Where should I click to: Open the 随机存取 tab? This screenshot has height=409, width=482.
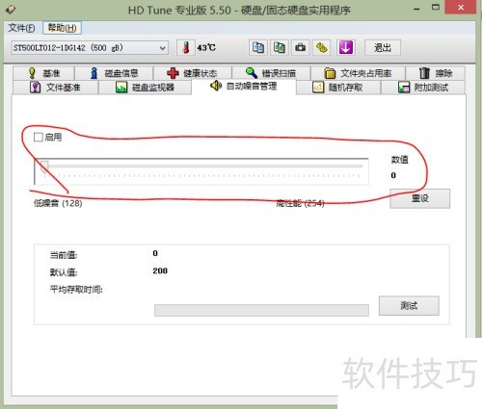pos(338,88)
